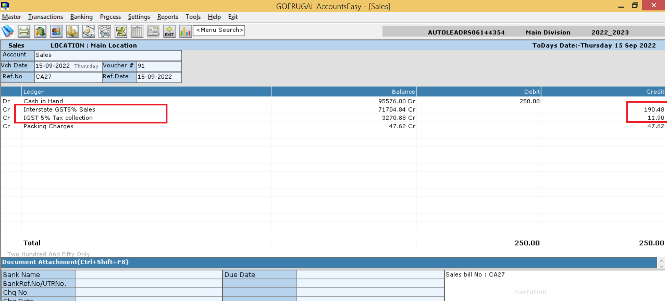
Task: Click the Debit column header
Action: (479, 92)
